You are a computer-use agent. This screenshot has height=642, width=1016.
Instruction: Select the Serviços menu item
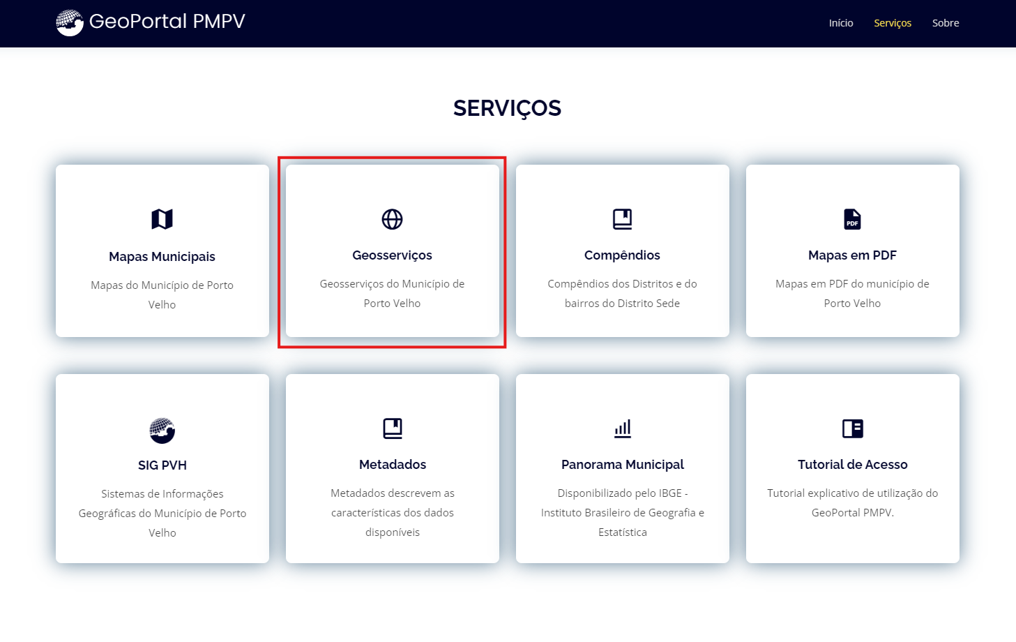893,23
